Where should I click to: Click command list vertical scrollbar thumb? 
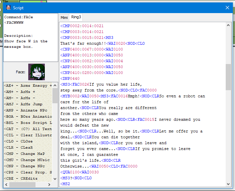pyautogui.click(x=55, y=96)
